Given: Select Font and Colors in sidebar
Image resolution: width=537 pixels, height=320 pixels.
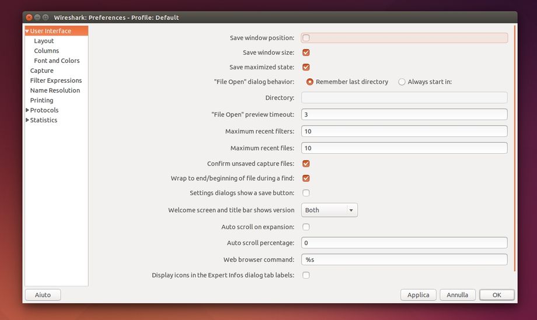Looking at the screenshot, I should [x=57, y=61].
